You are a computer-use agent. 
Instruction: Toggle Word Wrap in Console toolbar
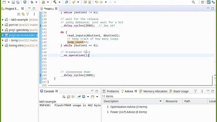pos(73,97)
